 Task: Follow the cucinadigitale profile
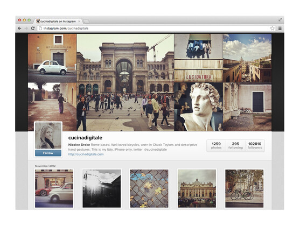pos(48,153)
